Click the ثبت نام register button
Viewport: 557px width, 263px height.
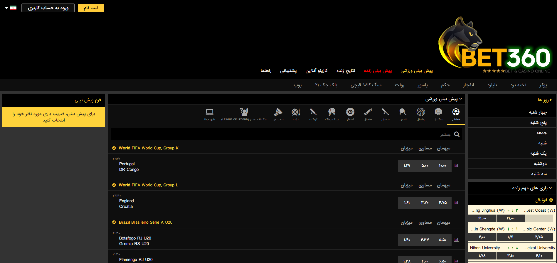91,8
